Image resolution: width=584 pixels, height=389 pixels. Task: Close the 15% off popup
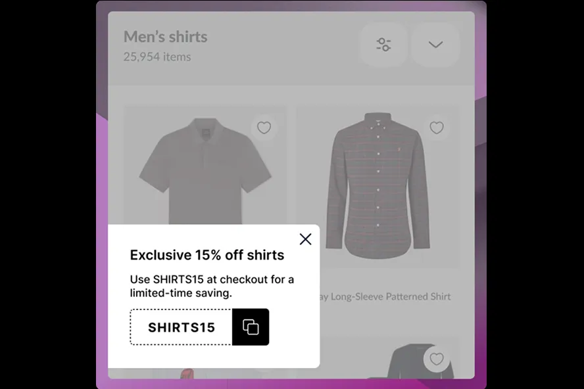[x=305, y=239]
